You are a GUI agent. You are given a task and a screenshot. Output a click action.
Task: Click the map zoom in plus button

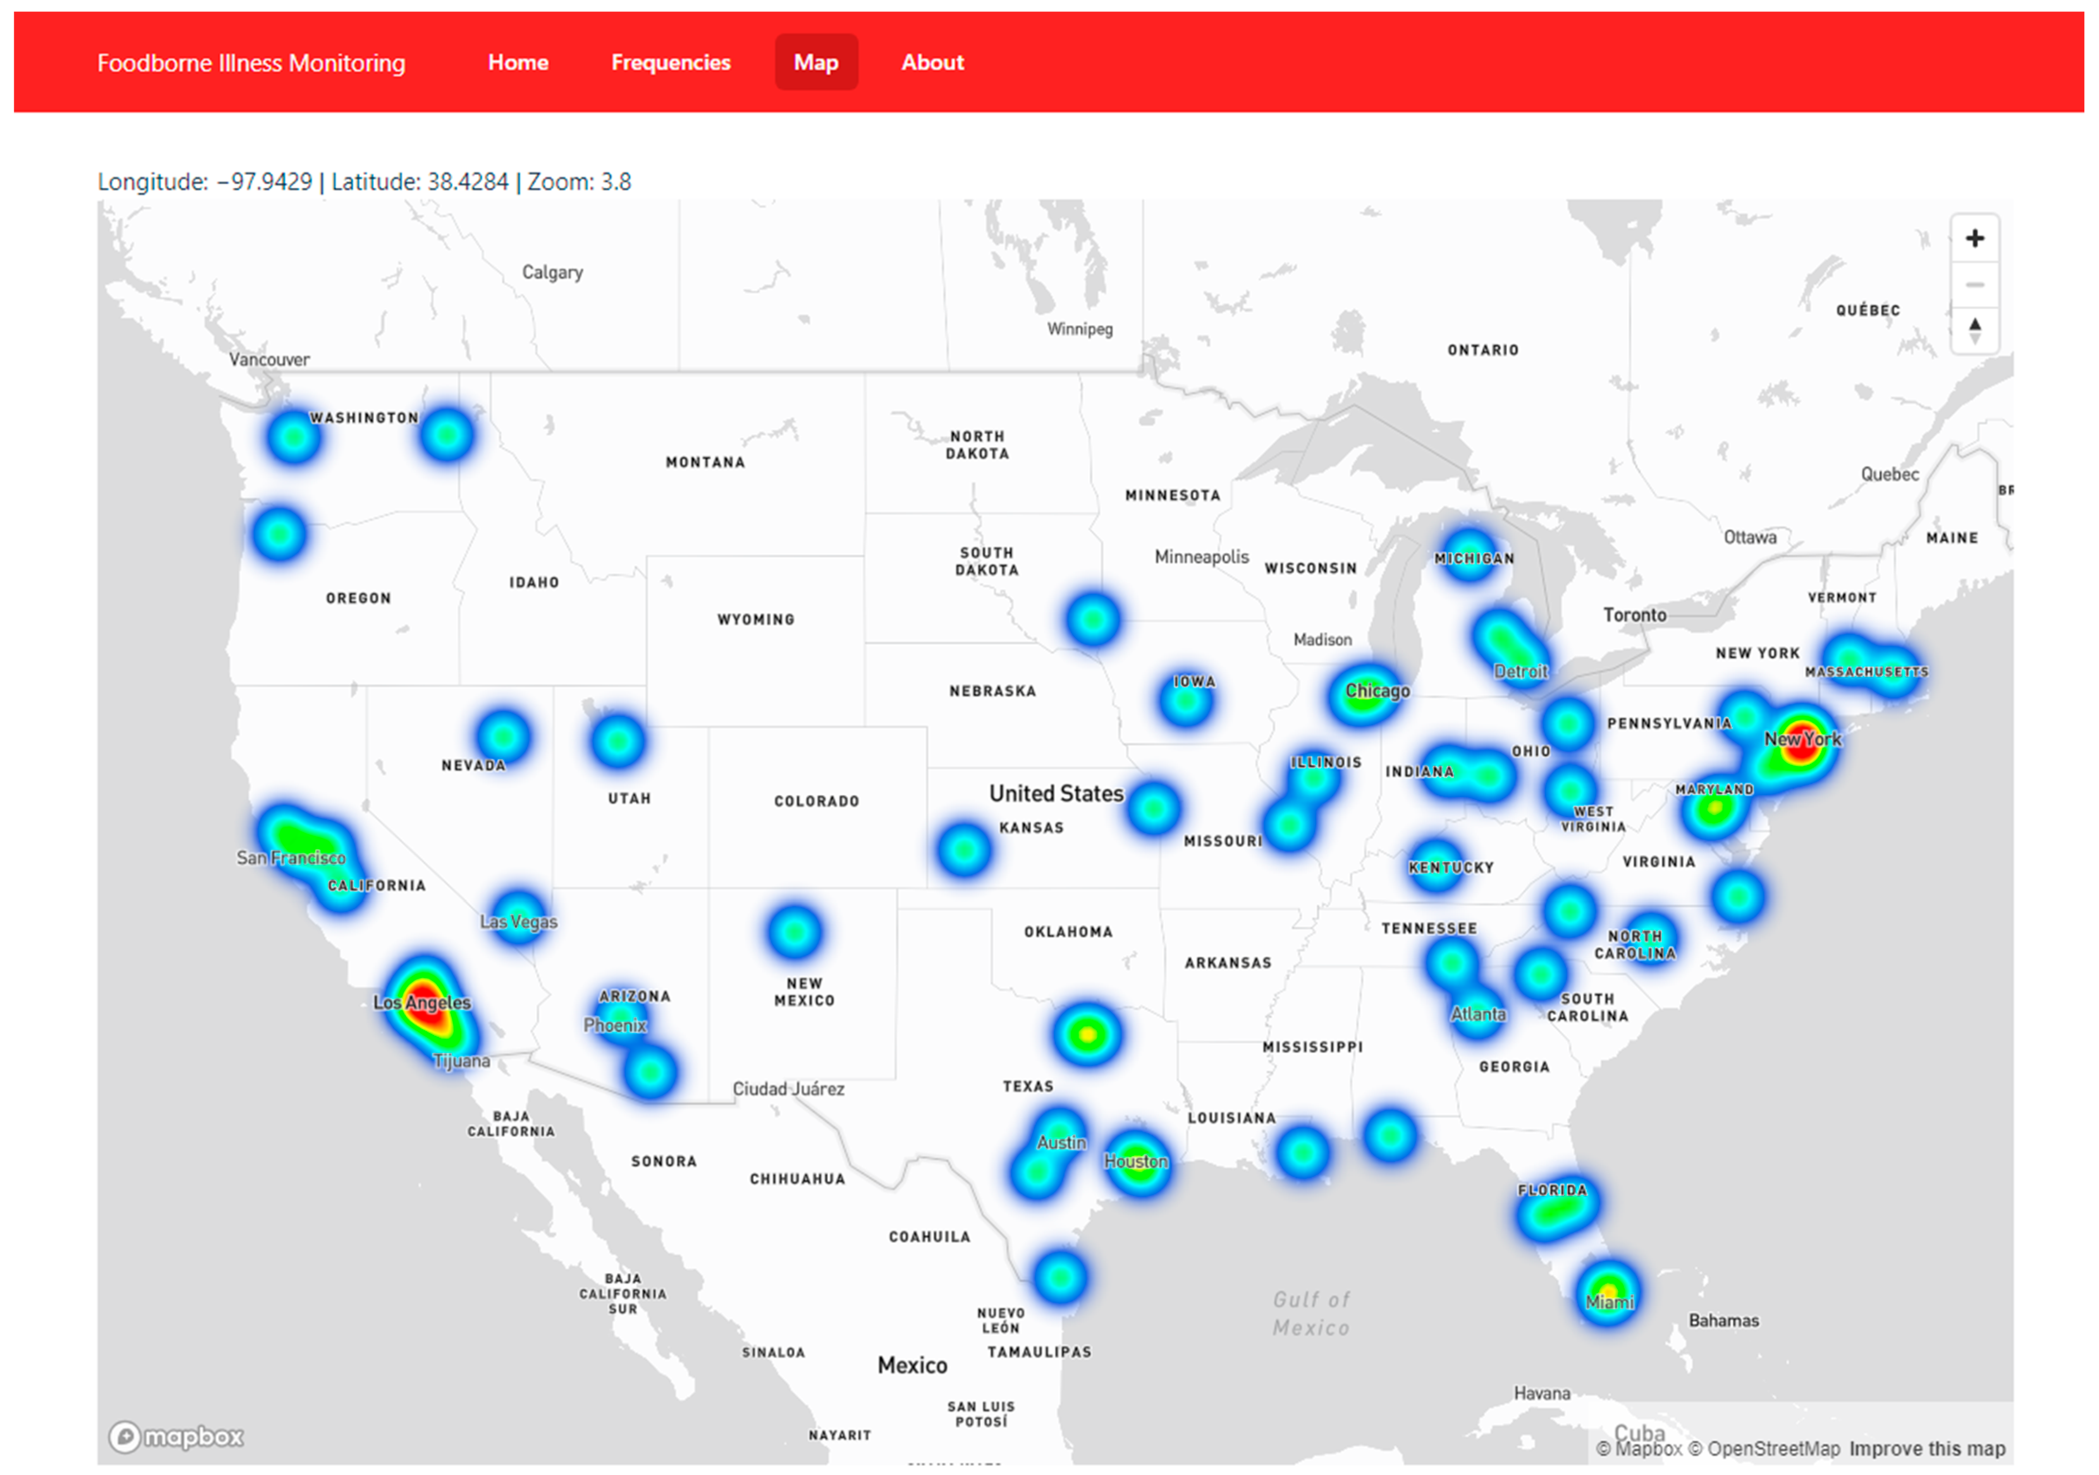(x=1975, y=238)
